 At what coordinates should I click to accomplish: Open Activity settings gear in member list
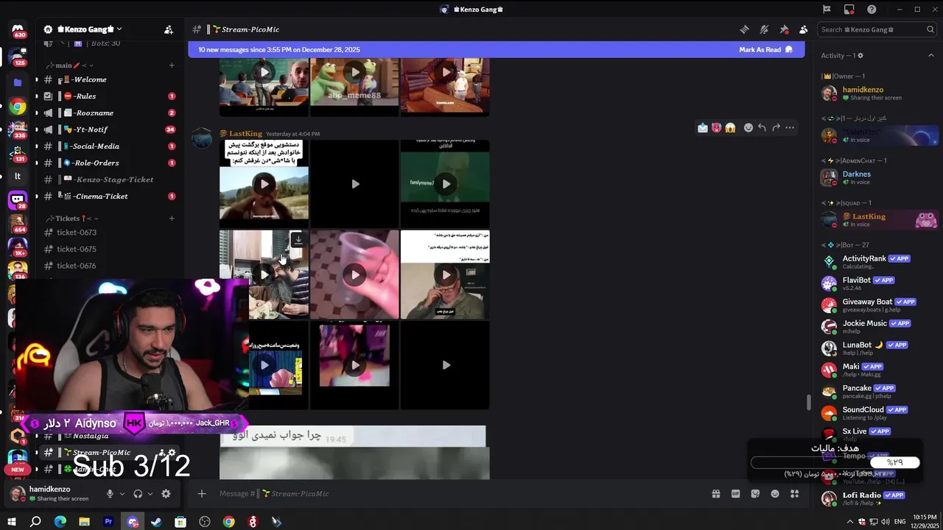click(860, 56)
